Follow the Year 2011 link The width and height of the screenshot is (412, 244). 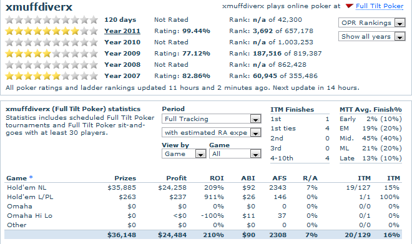point(122,31)
